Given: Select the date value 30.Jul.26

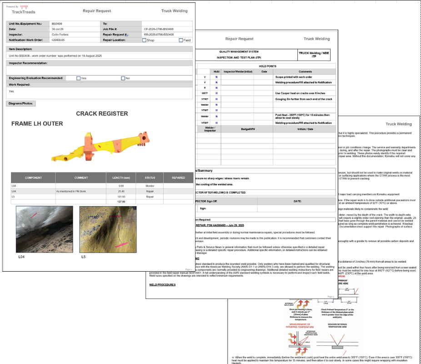Looking at the screenshot, I should [57, 29].
